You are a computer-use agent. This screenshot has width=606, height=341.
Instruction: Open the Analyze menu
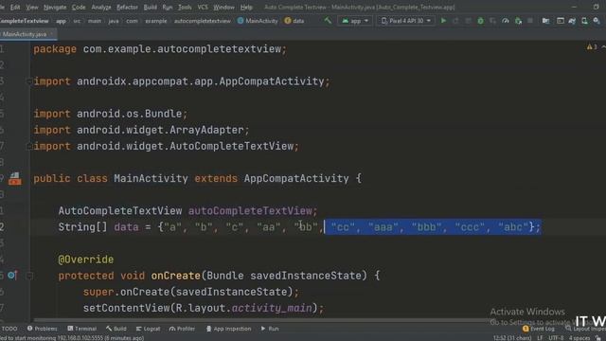click(101, 7)
